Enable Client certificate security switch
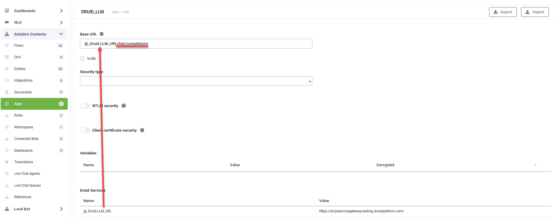This screenshot has width=555, height=218. click(85, 130)
